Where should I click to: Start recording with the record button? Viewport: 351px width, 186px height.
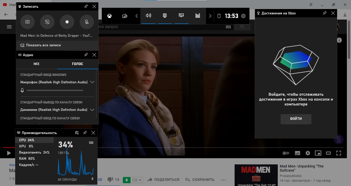pyautogui.click(x=67, y=22)
